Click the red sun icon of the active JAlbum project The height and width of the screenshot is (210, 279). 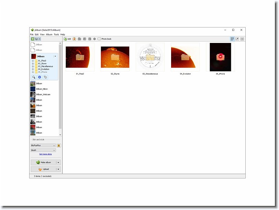33,56
